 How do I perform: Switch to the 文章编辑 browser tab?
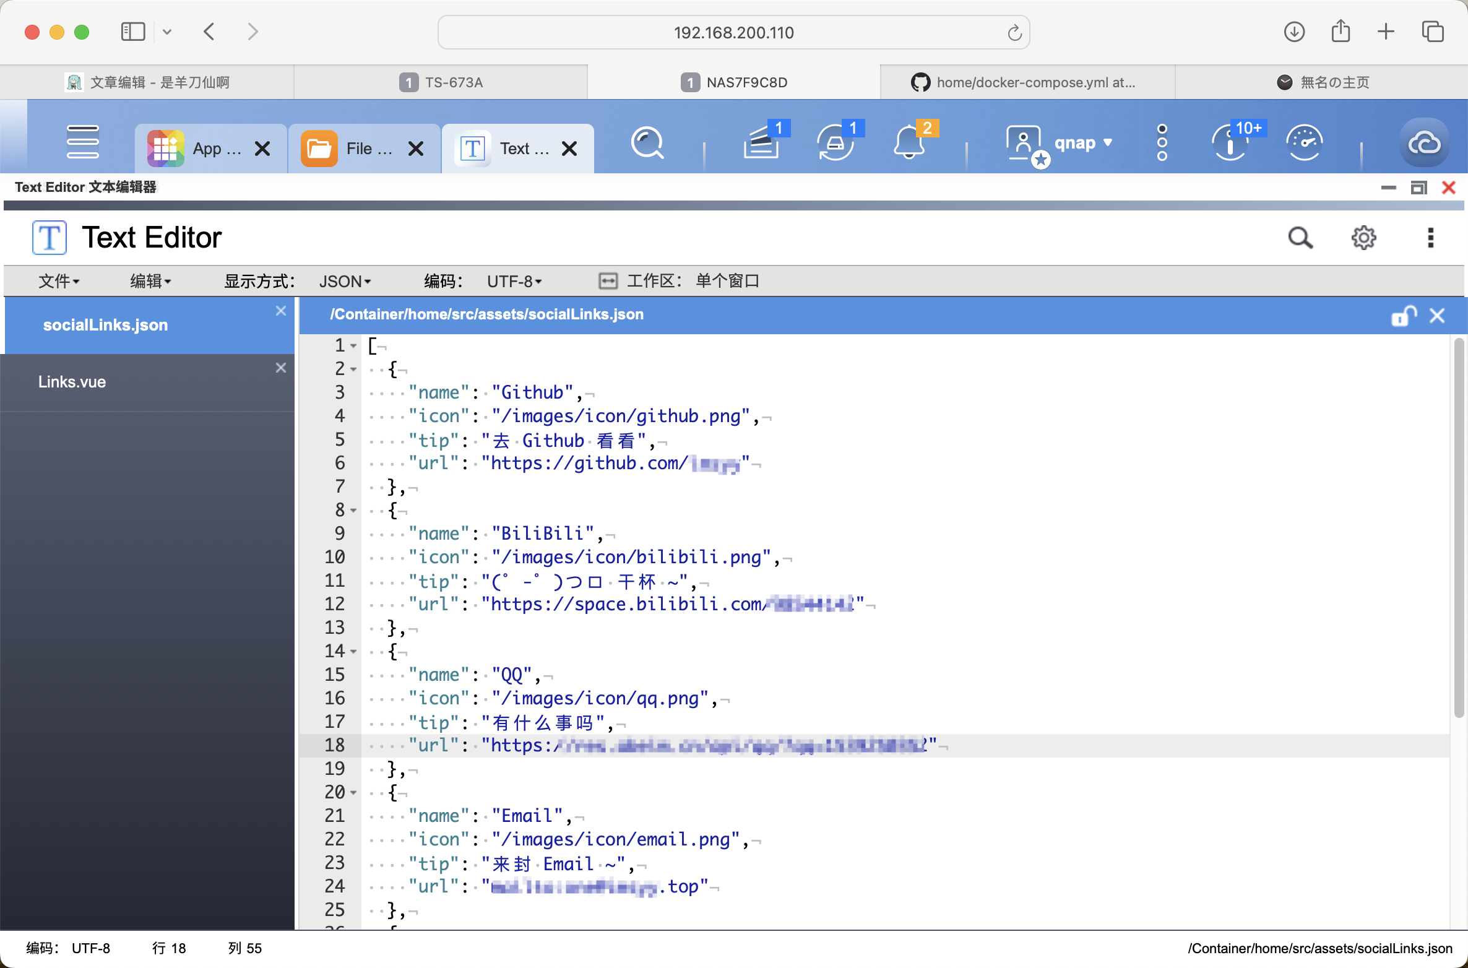coord(147,82)
